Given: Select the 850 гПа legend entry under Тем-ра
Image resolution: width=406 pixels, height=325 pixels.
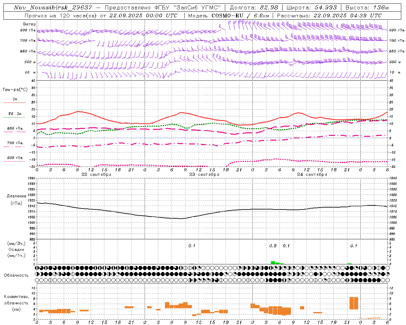Looking at the screenshot, I should point(15,129).
